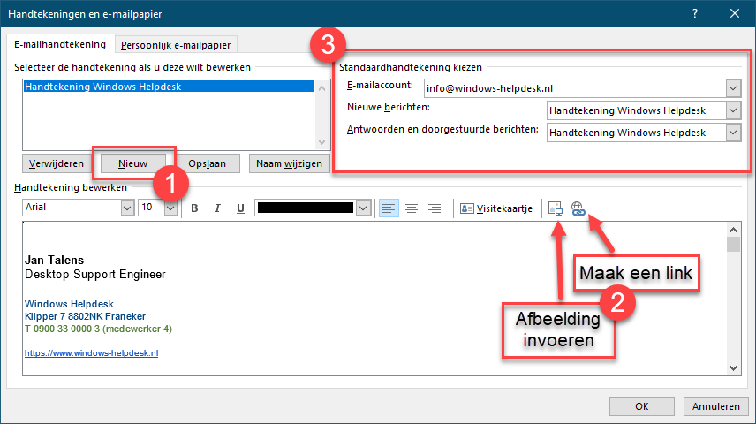Expand the E-mailaccount dropdown
The image size is (756, 424).
coord(733,88)
